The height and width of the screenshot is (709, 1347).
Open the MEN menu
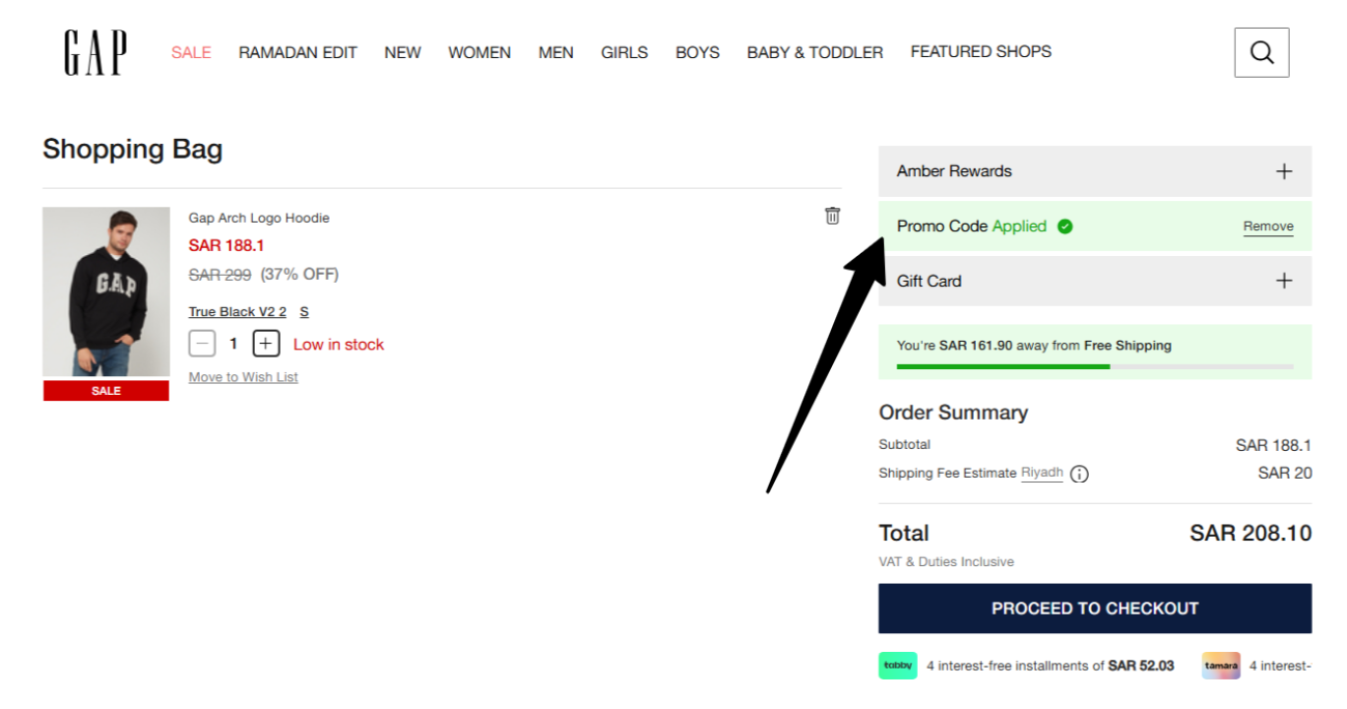click(x=556, y=52)
